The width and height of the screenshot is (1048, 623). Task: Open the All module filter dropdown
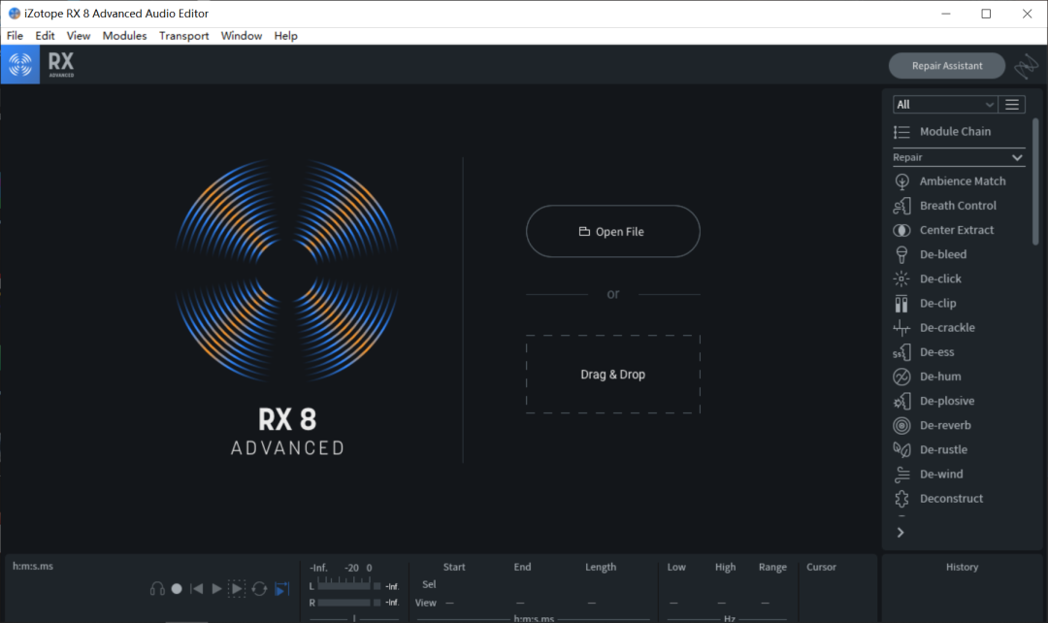point(945,104)
